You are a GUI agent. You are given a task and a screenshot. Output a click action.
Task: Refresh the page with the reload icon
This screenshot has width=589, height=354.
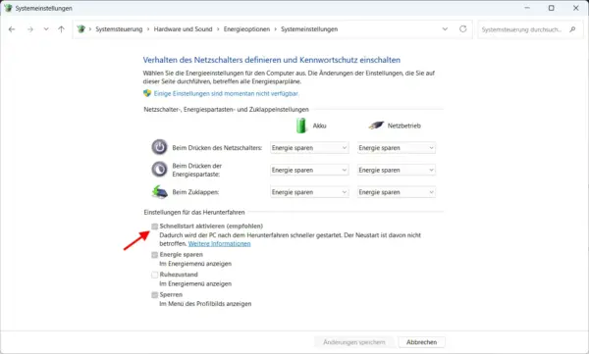click(462, 28)
